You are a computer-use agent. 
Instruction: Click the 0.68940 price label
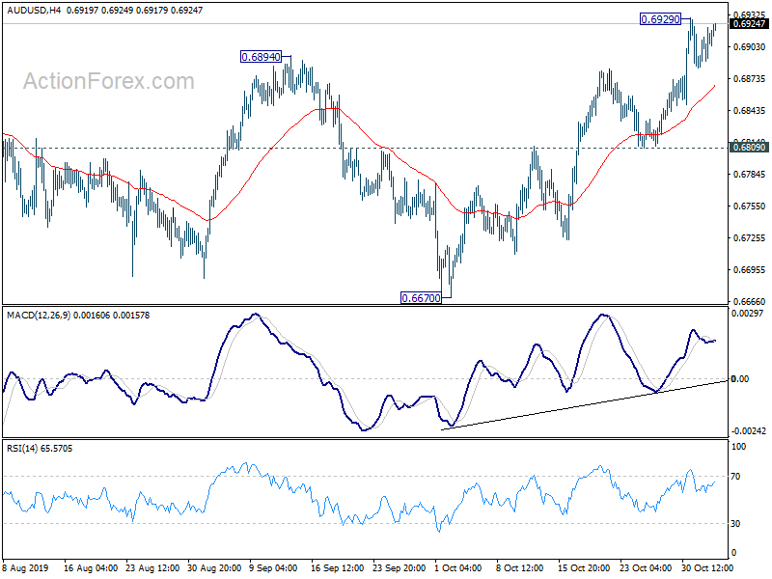point(261,57)
